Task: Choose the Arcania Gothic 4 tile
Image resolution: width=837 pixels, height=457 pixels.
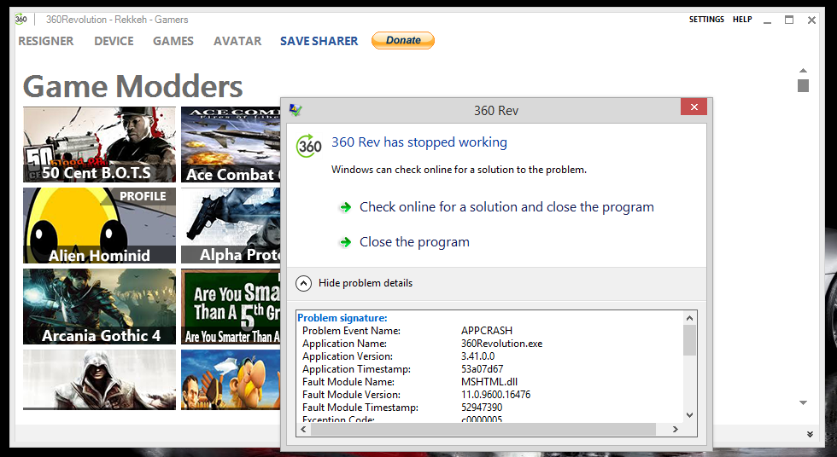Action: [x=99, y=307]
